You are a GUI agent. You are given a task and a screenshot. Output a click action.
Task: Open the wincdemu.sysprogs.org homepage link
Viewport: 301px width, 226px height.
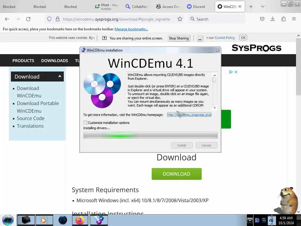coord(189,115)
